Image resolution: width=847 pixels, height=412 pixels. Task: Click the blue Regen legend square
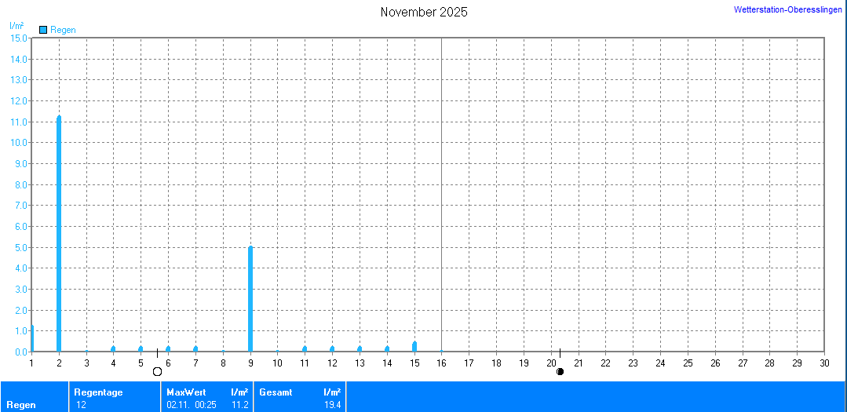[43, 30]
